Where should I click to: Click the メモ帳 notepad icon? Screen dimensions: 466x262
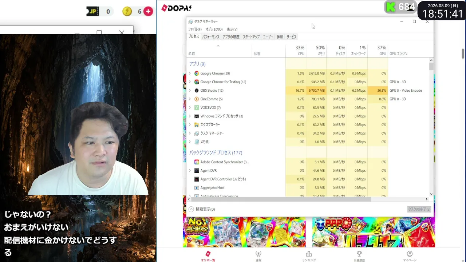[197, 142]
